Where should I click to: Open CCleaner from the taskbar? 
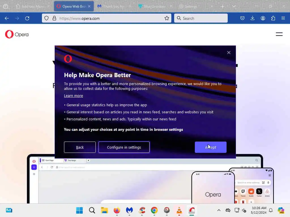[142, 210]
